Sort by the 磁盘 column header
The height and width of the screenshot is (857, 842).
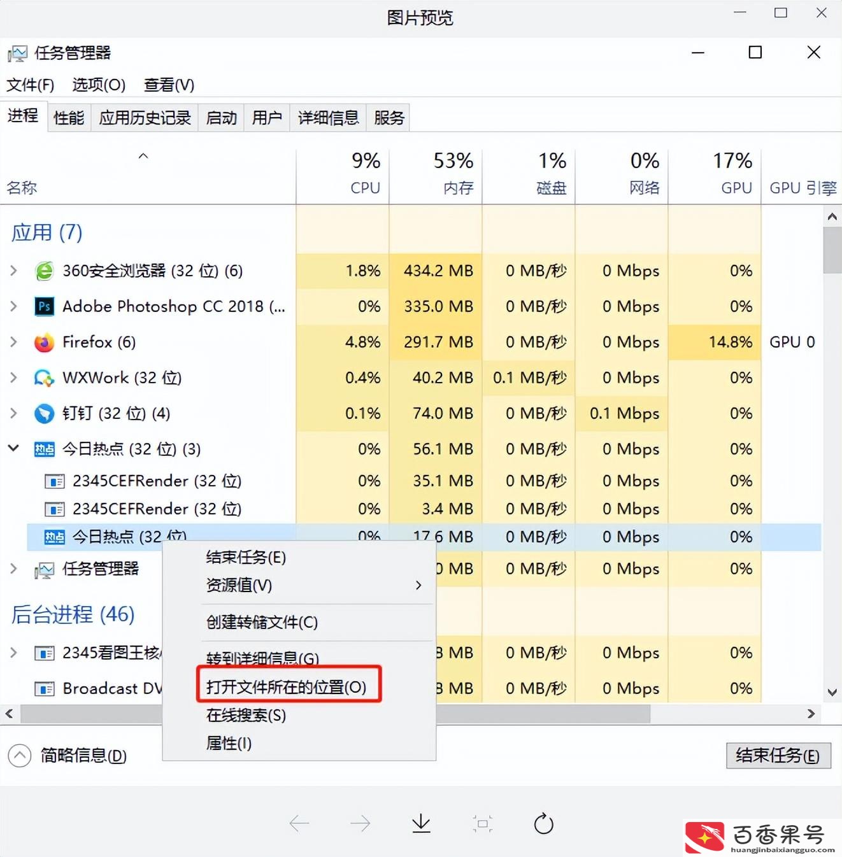click(x=529, y=176)
